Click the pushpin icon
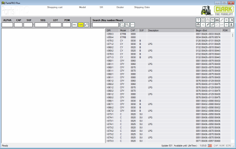The image size is (236, 149). pos(208,25)
